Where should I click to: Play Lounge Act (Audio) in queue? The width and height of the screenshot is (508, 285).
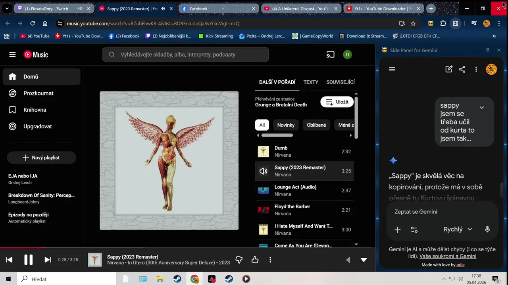(x=304, y=190)
